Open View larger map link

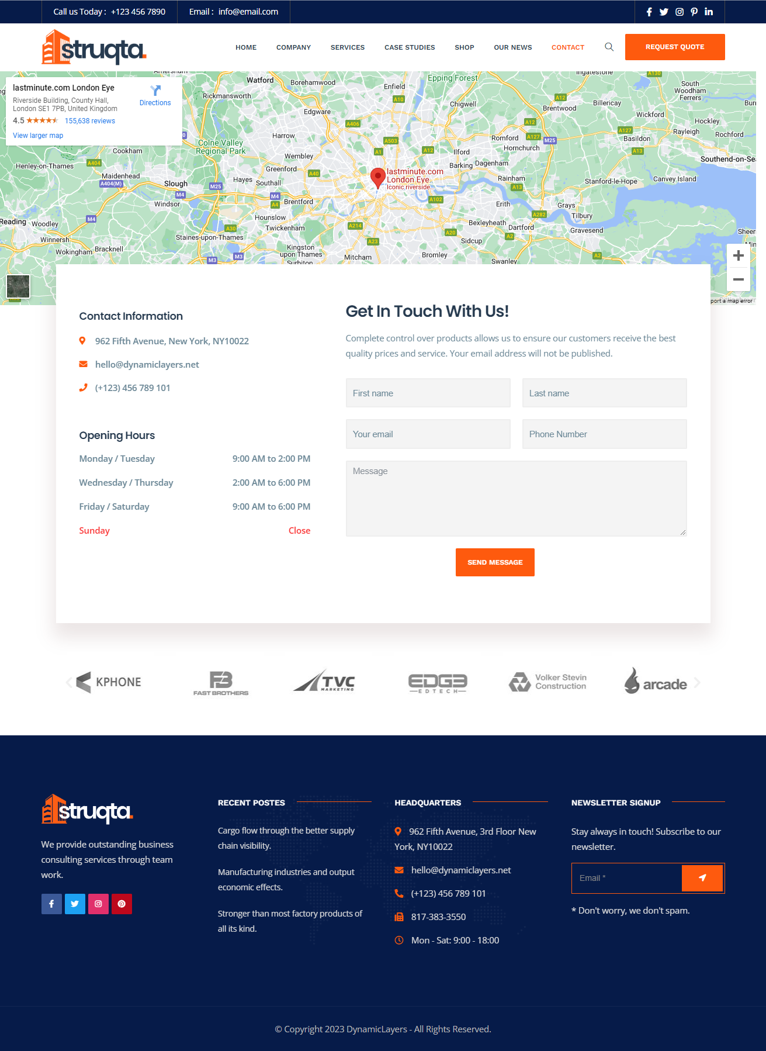click(x=38, y=136)
